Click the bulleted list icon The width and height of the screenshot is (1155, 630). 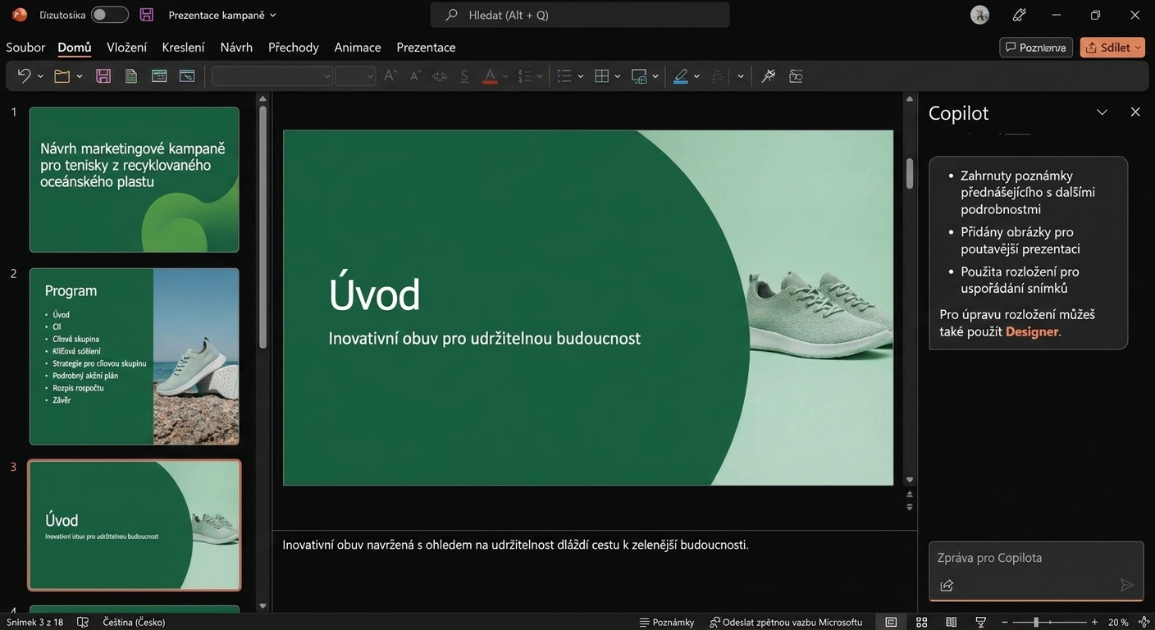564,76
